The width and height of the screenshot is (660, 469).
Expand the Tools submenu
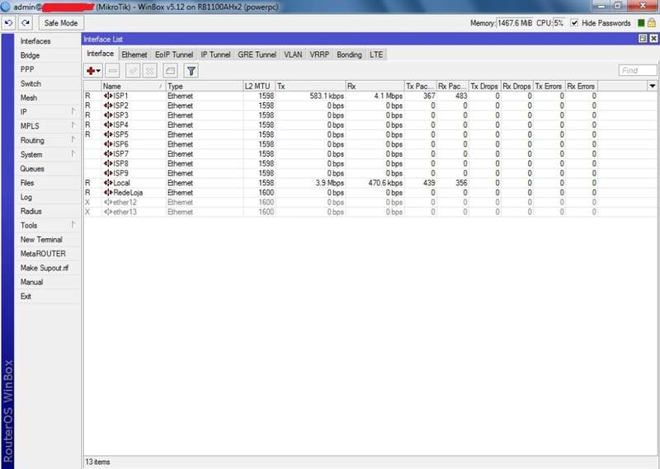coord(47,226)
